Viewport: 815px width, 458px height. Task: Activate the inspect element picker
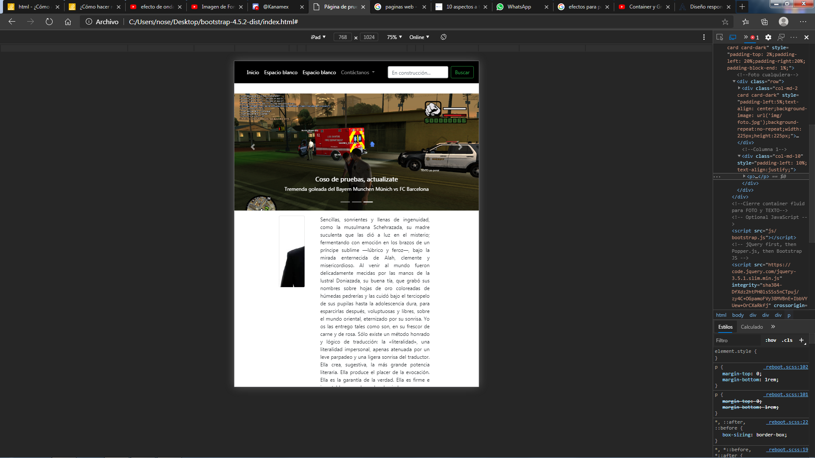(x=719, y=37)
